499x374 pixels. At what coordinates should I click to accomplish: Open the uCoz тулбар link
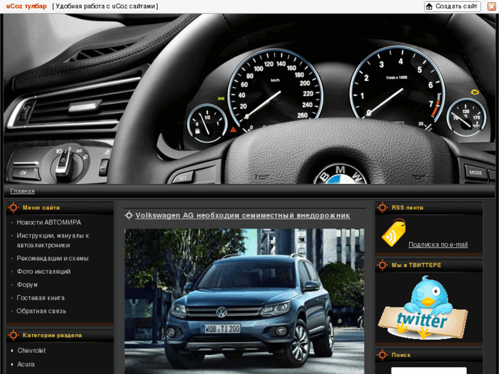click(26, 6)
